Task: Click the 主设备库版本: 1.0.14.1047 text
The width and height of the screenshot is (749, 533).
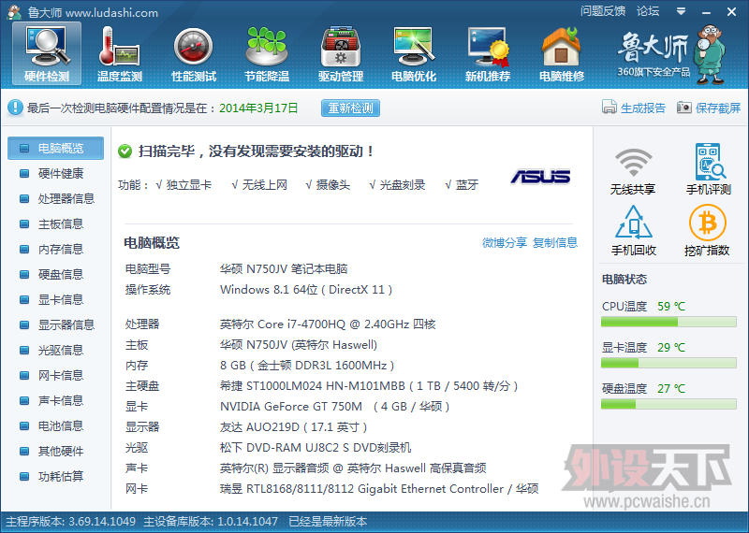Action: (211, 521)
